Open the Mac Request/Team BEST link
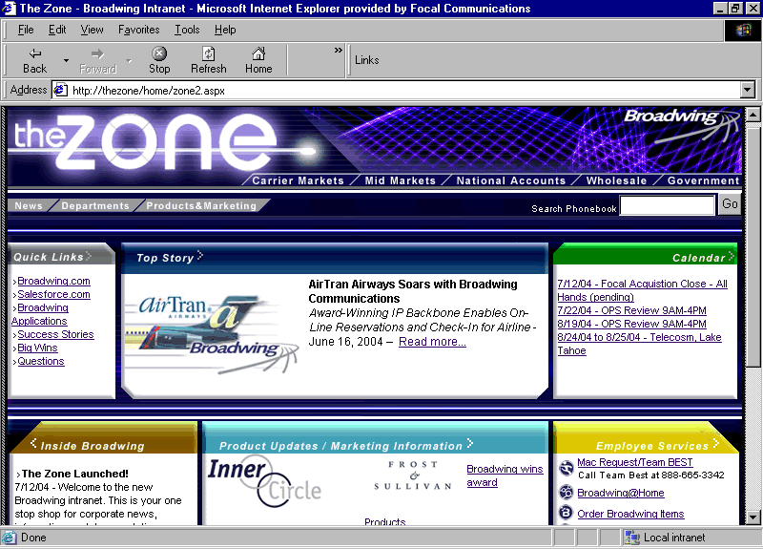Viewport: 763px width, 549px height. click(x=634, y=462)
